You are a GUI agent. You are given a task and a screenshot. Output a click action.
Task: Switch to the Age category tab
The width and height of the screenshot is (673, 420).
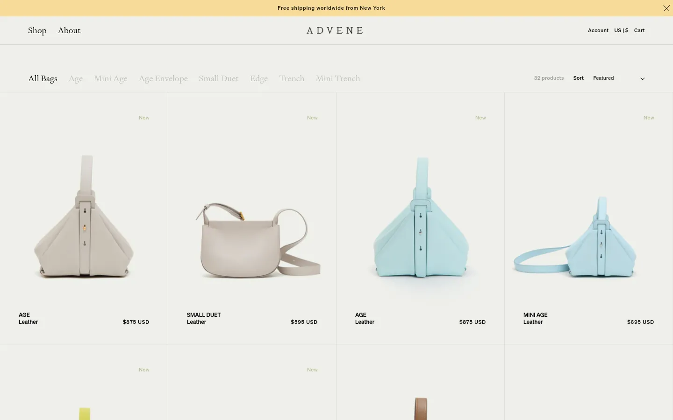tap(76, 78)
